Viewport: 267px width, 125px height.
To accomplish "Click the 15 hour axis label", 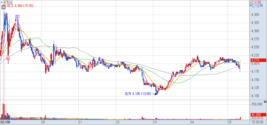I will [230, 122].
